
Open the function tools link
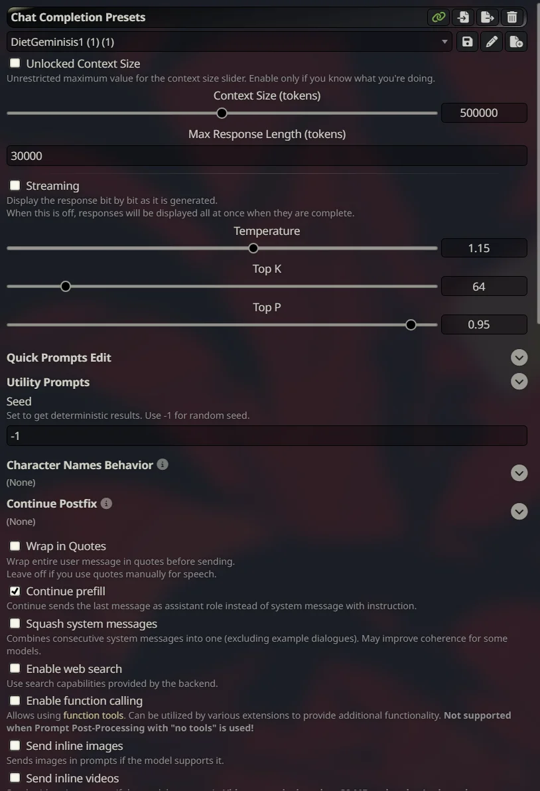click(93, 715)
